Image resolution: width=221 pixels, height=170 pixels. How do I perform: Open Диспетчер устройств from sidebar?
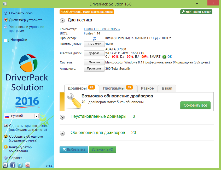[x=26, y=20]
